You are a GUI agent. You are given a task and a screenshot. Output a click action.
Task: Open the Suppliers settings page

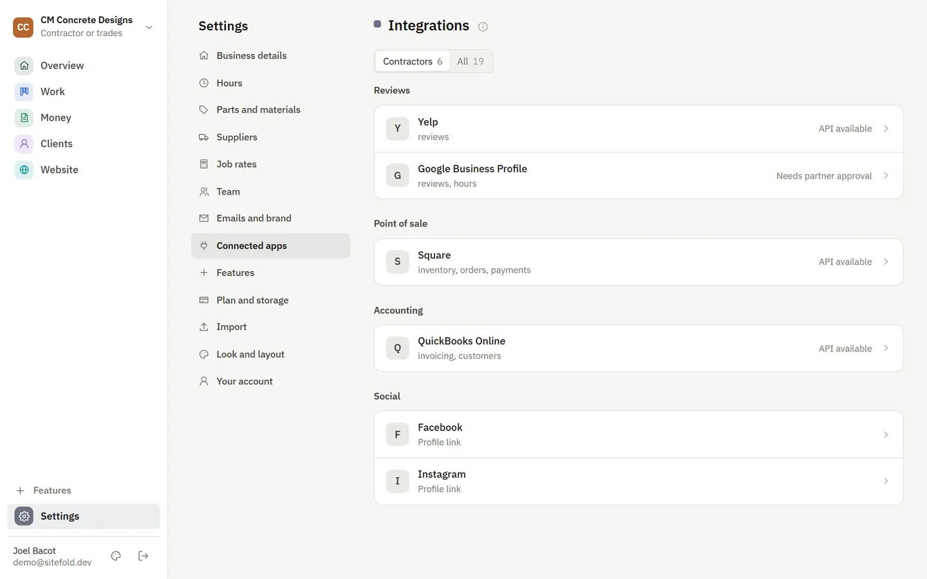[x=270, y=137]
